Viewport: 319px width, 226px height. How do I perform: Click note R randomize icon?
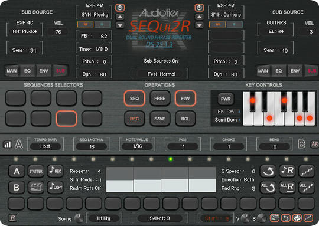[287, 171]
